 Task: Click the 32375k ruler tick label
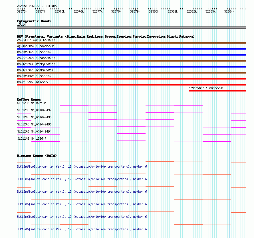pyautogui.click(x=60, y=11)
